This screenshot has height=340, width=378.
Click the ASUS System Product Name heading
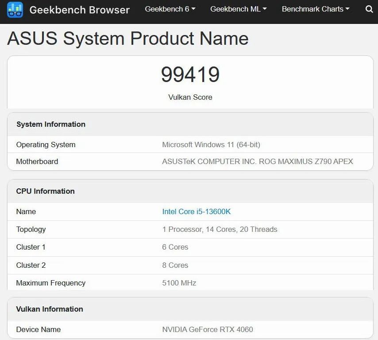coord(127,39)
